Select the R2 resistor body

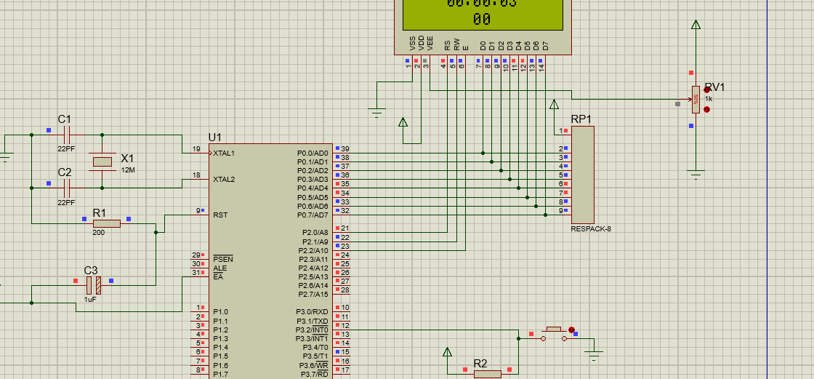487,374
